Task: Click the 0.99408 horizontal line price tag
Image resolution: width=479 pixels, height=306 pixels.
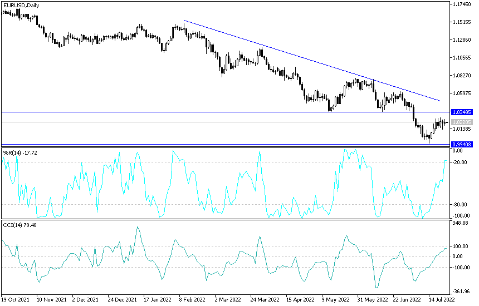Action: (x=462, y=144)
